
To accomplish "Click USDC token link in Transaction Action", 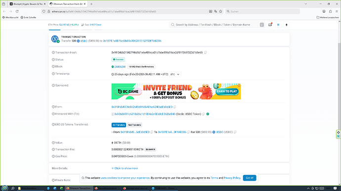I will tap(84, 41).
